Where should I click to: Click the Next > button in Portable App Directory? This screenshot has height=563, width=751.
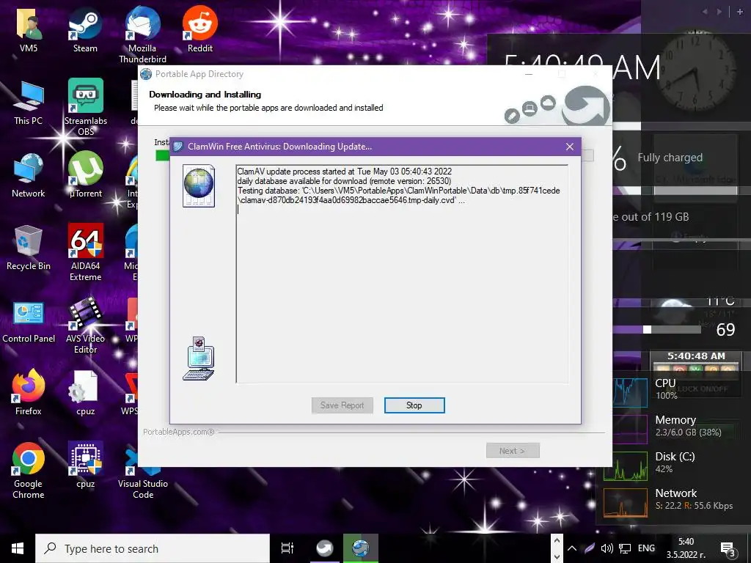[x=513, y=451]
